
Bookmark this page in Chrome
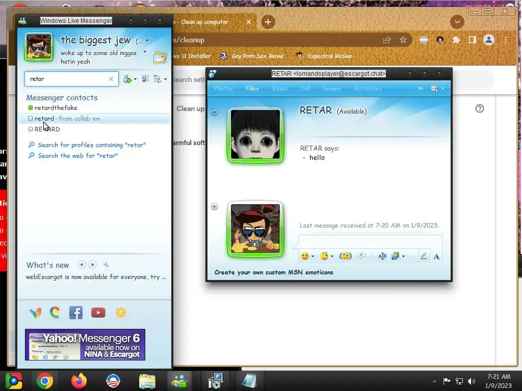pos(403,40)
